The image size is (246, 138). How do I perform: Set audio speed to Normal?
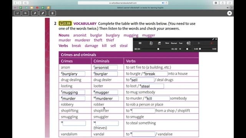click(x=174, y=43)
